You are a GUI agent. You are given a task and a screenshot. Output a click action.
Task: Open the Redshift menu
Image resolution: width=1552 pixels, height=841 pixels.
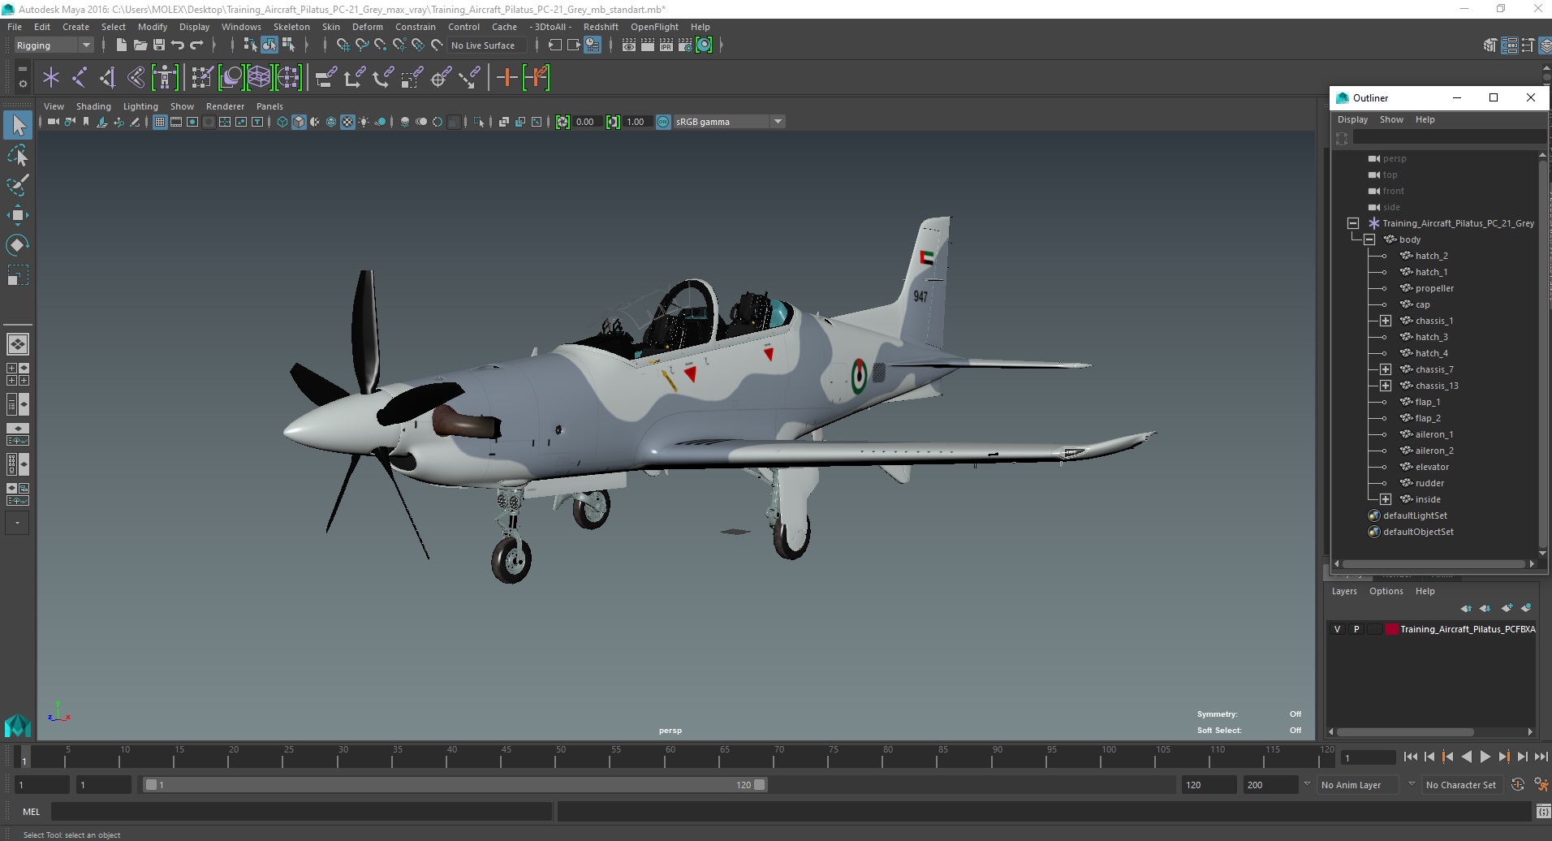pyautogui.click(x=601, y=27)
